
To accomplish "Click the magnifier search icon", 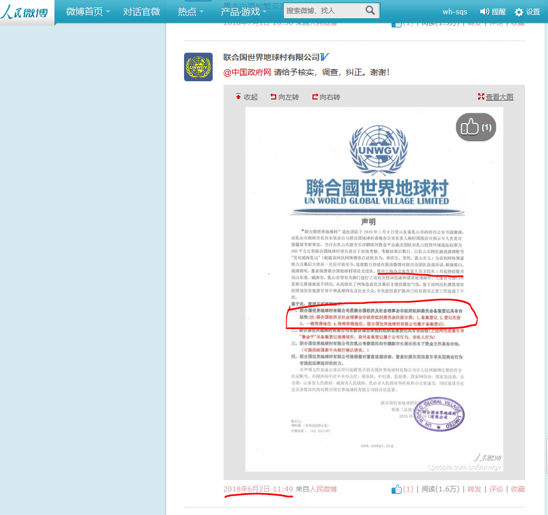I will point(370,10).
